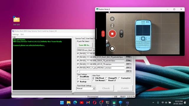Click the empty CNT3 file path field

coord(102,71)
